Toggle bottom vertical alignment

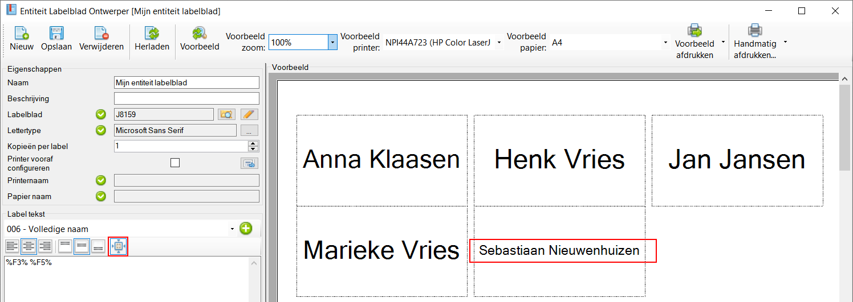coord(98,246)
